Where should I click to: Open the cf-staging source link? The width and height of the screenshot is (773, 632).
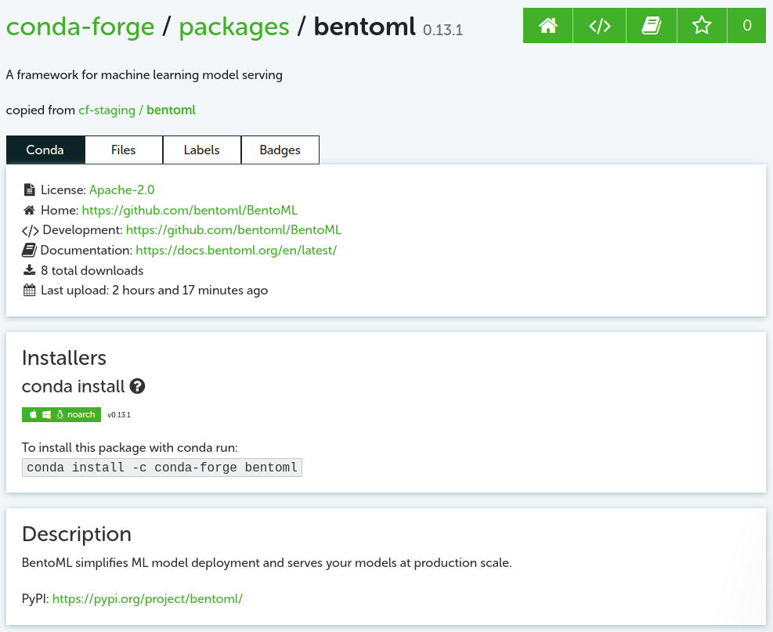(x=107, y=110)
